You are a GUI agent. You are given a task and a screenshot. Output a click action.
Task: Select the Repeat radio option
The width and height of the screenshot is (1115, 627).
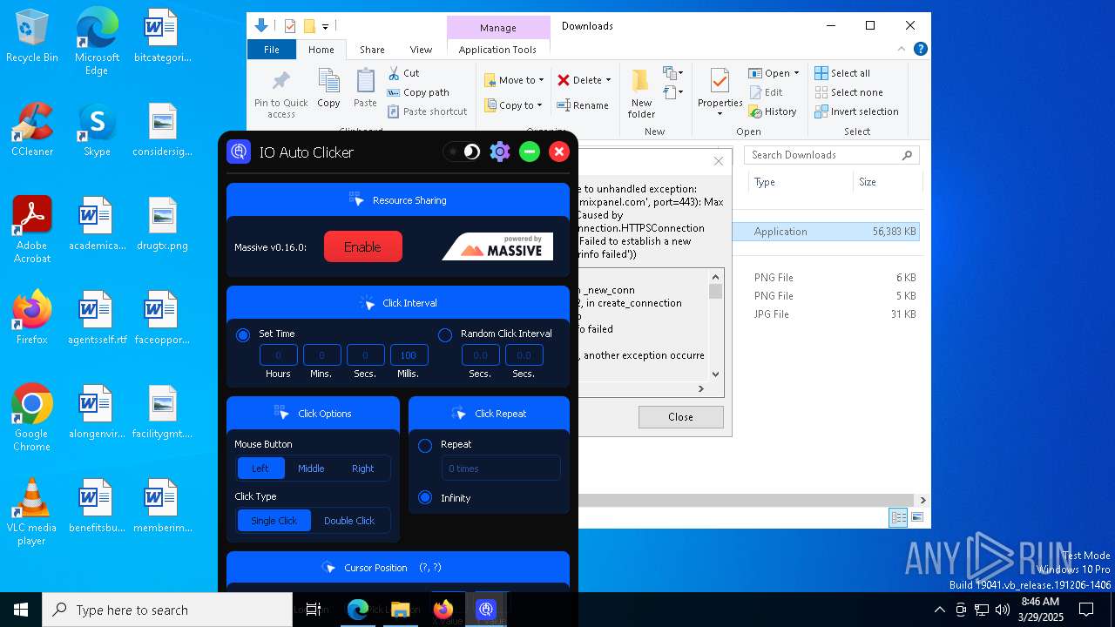pos(425,446)
